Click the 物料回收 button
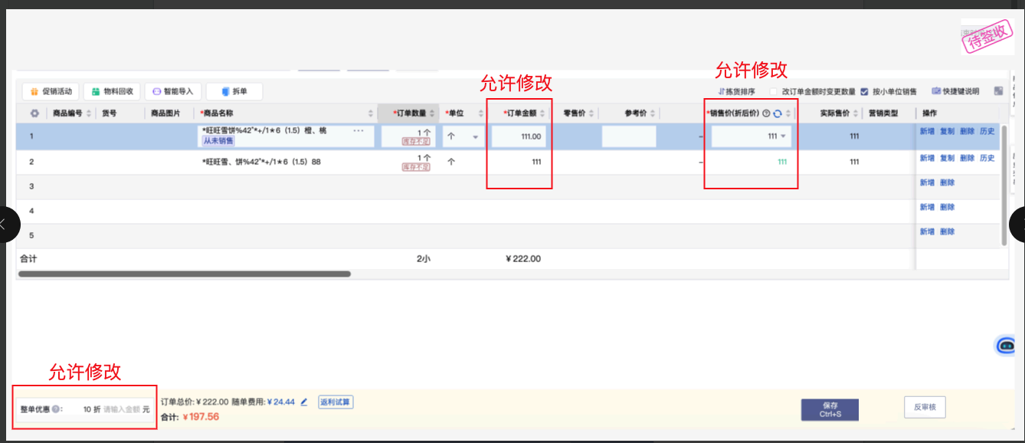Viewport: 1025px width, 443px height. coord(112,91)
